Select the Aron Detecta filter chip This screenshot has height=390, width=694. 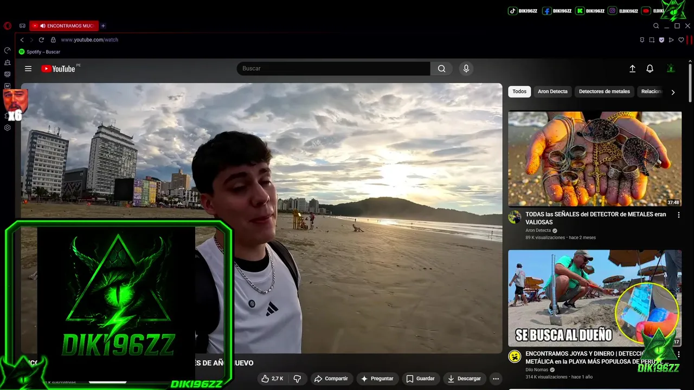pyautogui.click(x=552, y=92)
